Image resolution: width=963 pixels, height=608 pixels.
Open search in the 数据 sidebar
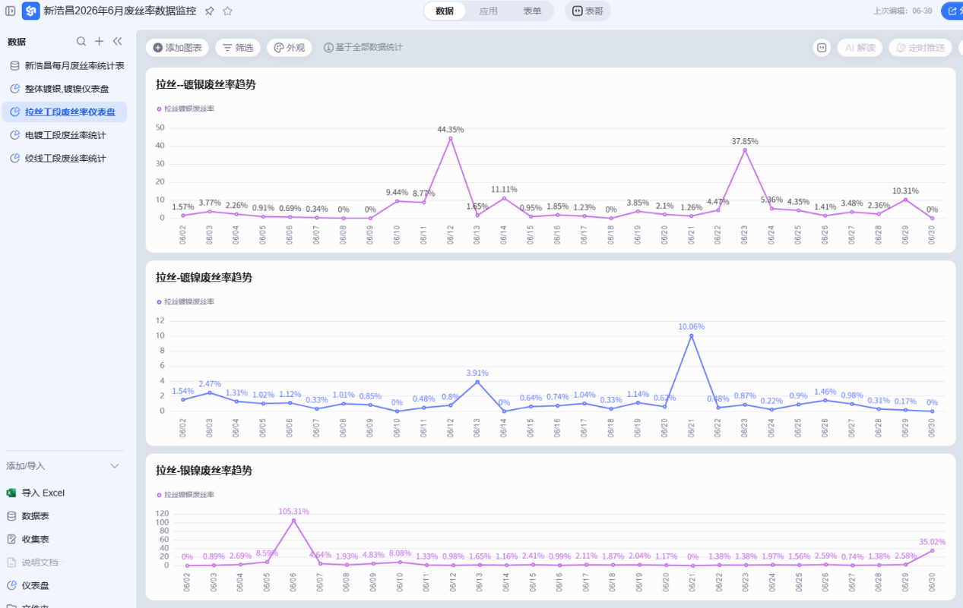[81, 42]
